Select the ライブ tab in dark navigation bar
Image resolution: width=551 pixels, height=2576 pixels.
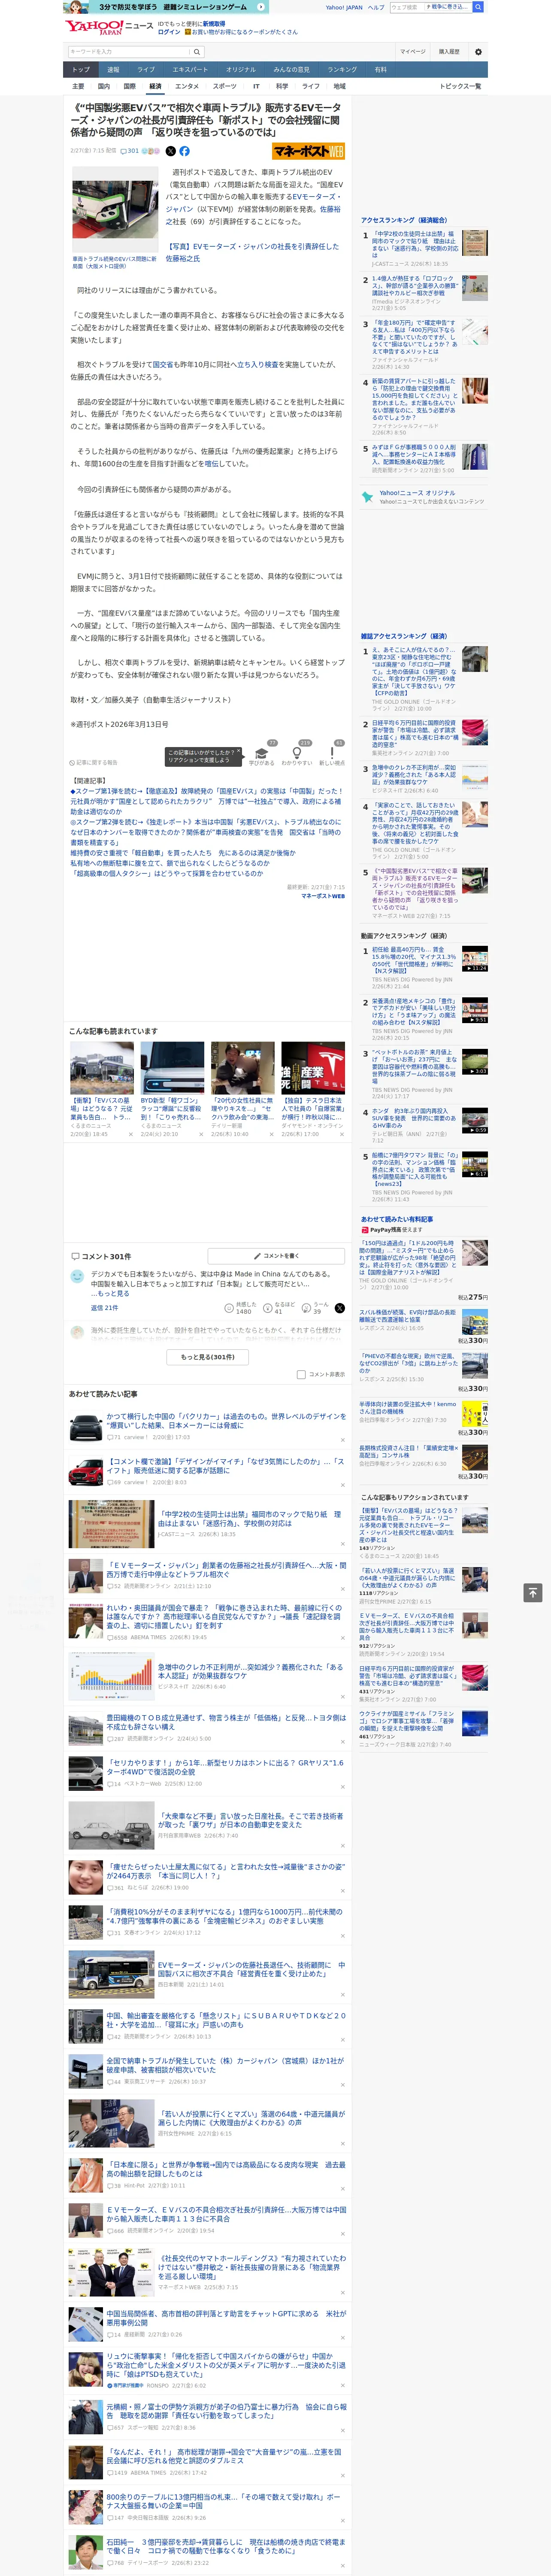(x=146, y=70)
